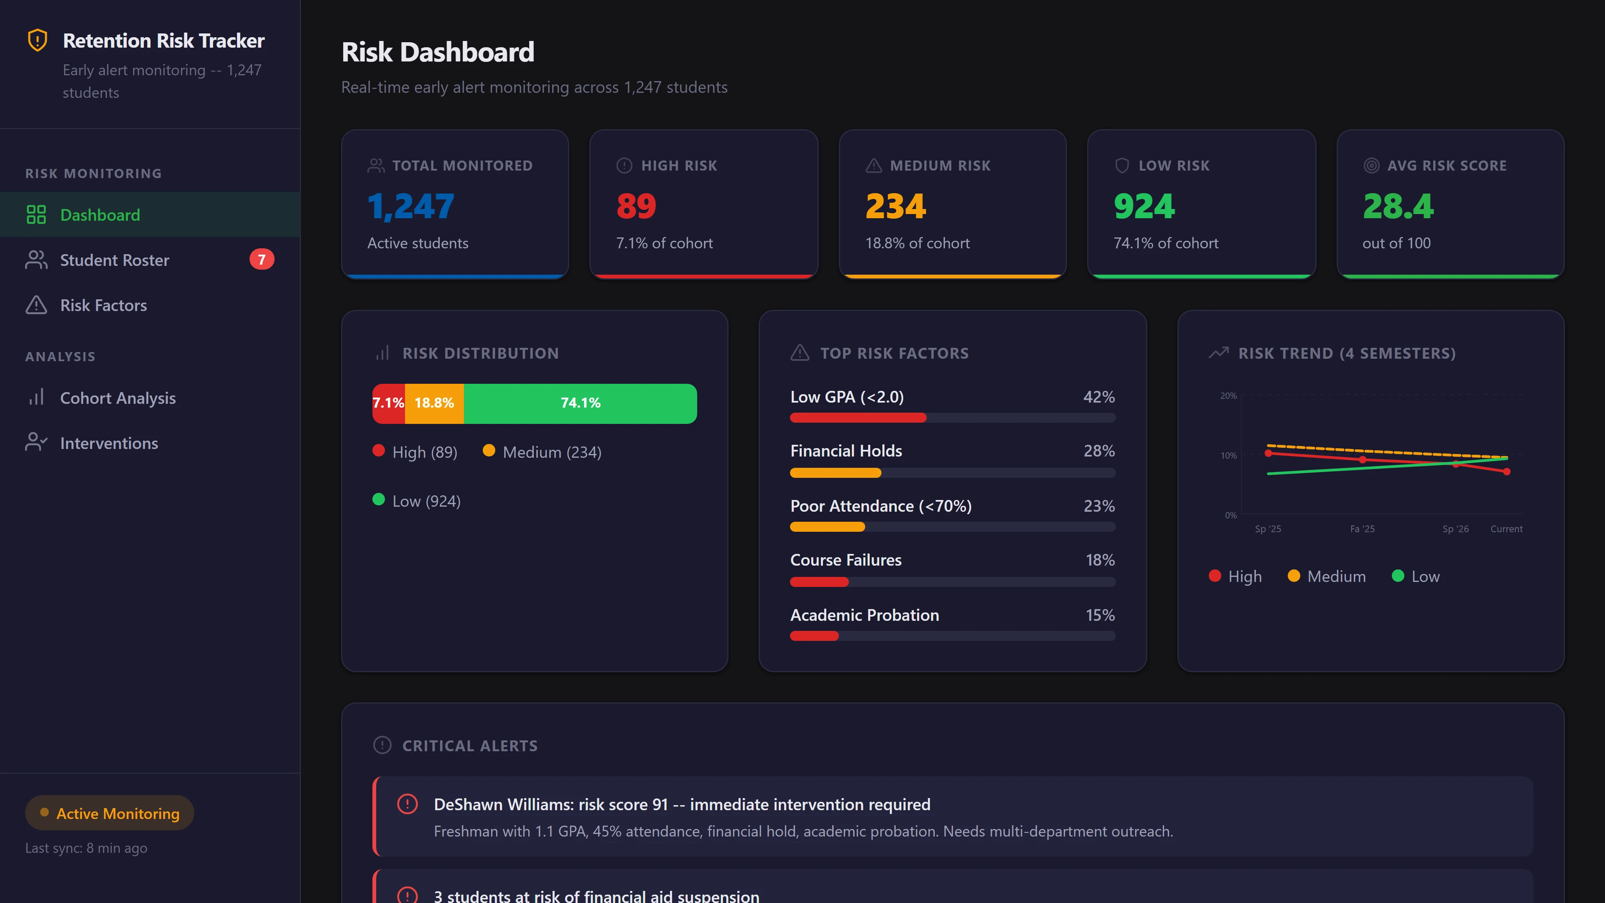Toggle the Low (924) legend in Risk Distribution
The height and width of the screenshot is (903, 1605).
point(416,500)
